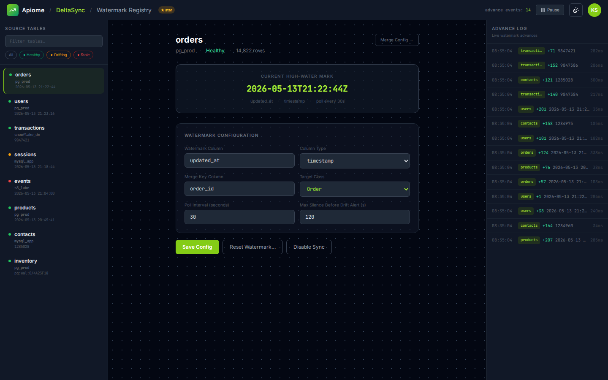This screenshot has height=380, width=608.
Task: Click the poll every 30s text
Action: (330, 101)
